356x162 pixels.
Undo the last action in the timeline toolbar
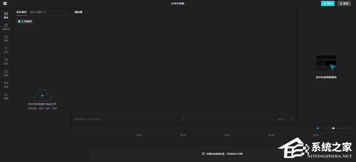pyautogui.click(x=77, y=128)
